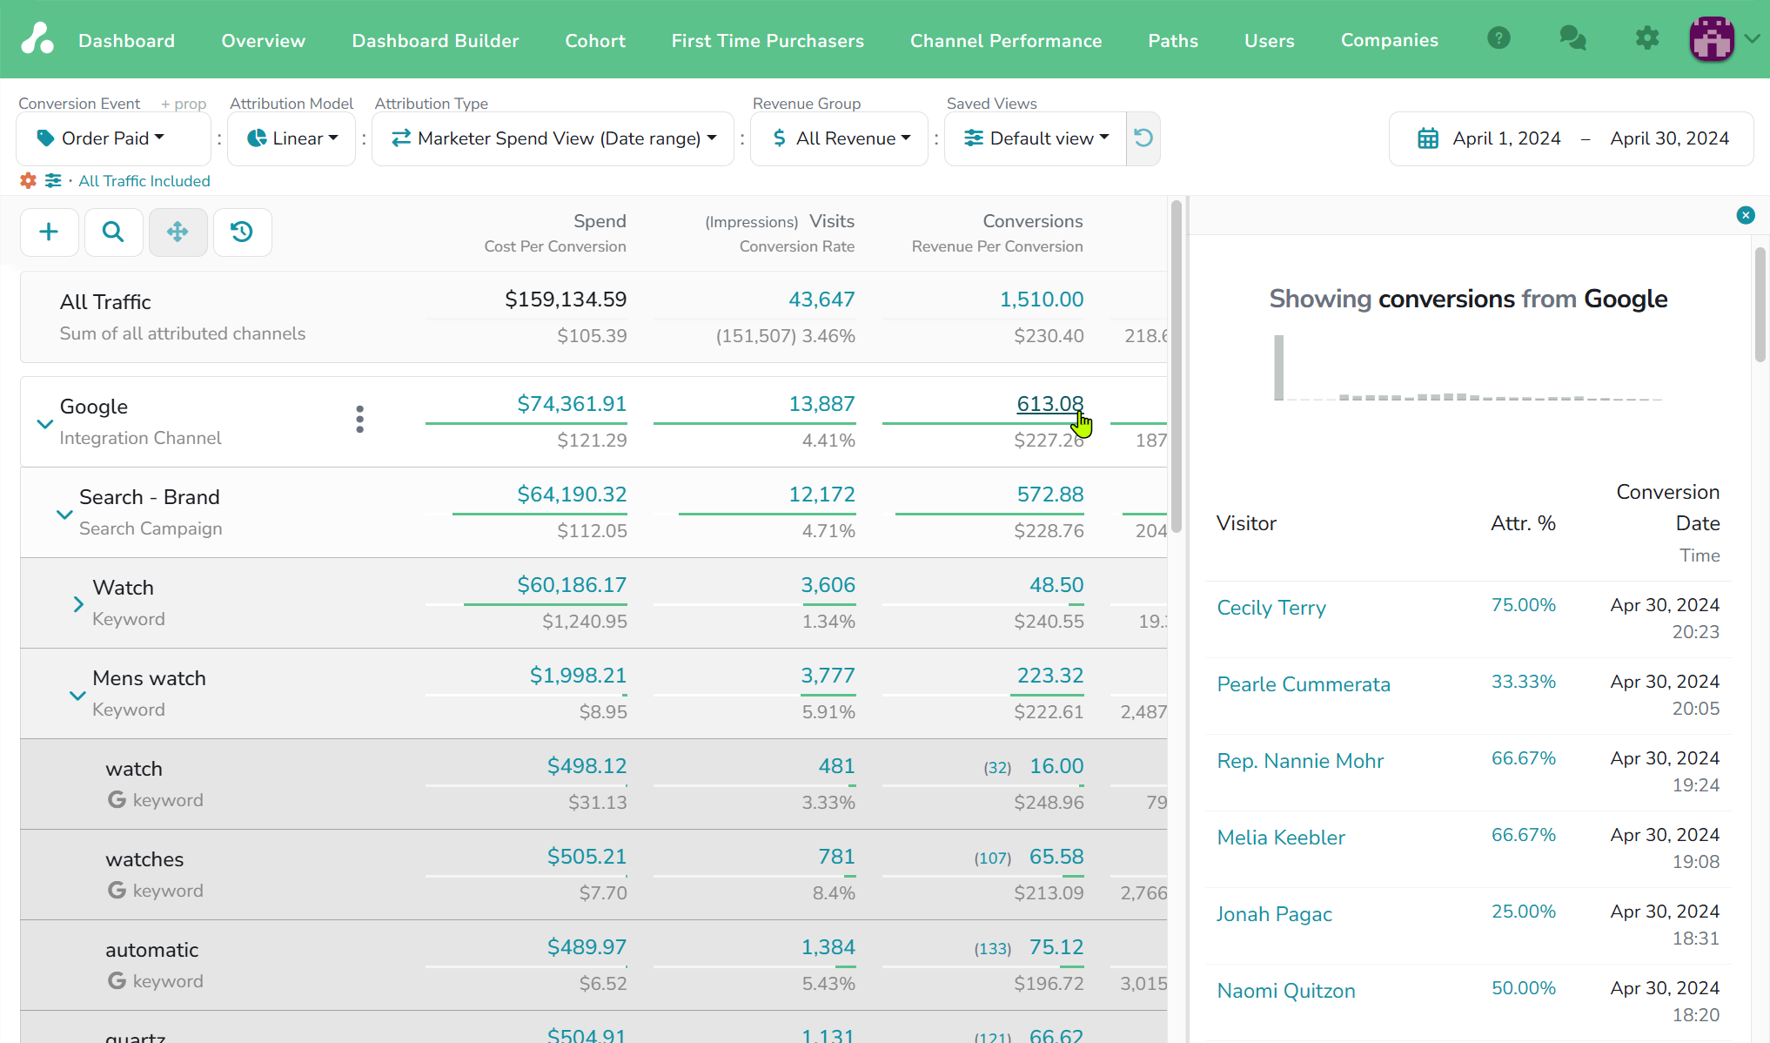Collapse the Search - Brand campaign row
The width and height of the screenshot is (1770, 1043).
(x=64, y=515)
